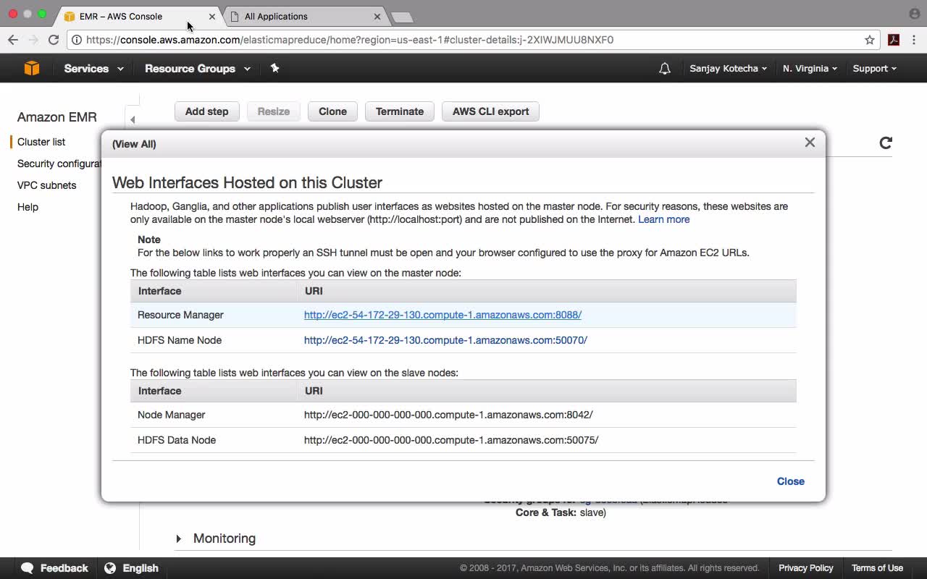The image size is (927, 579).
Task: Close the Web Interfaces dialog with X
Action: click(x=810, y=143)
